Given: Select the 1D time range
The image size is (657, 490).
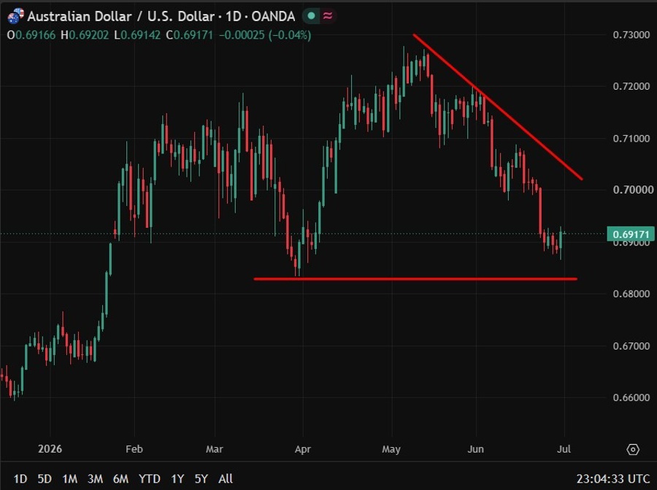Looking at the screenshot, I should click(20, 479).
